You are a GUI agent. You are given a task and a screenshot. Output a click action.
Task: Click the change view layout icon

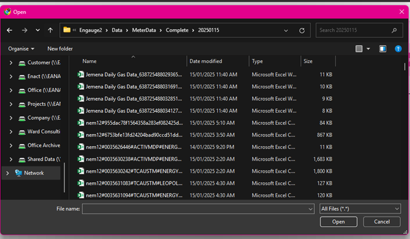[359, 49]
